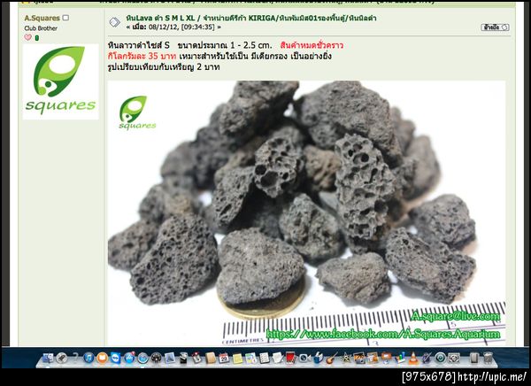
Task: Open A.Squares user profile link
Action: [42, 18]
